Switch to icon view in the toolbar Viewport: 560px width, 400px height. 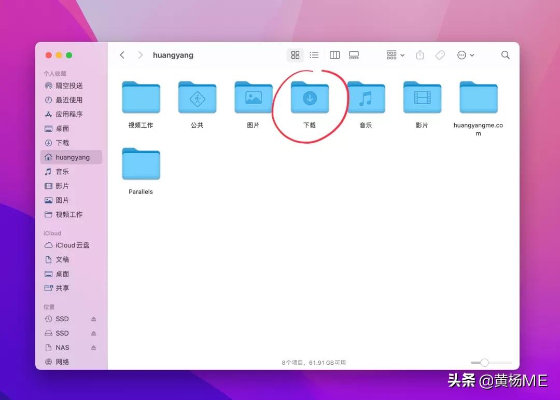[295, 54]
